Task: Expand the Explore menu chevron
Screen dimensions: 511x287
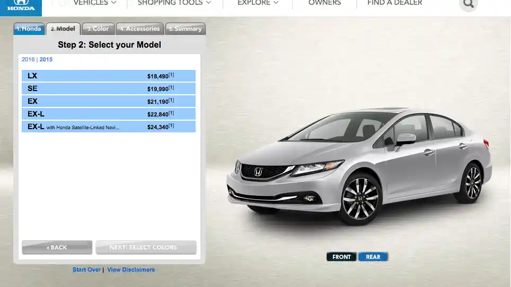Action: click(276, 3)
